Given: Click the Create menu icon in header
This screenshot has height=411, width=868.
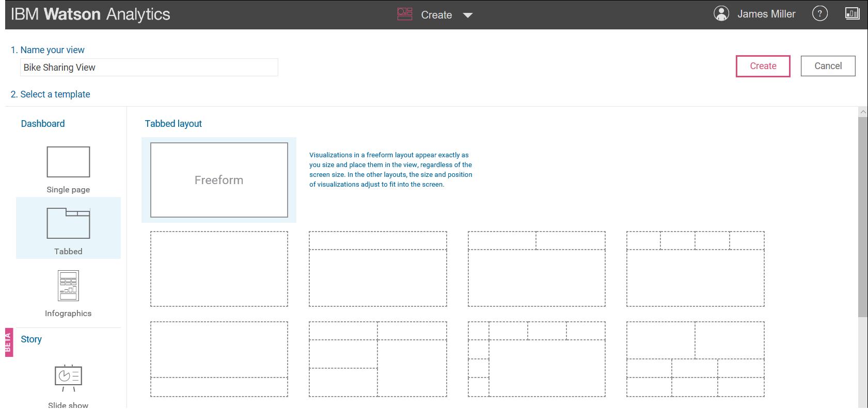Looking at the screenshot, I should pyautogui.click(x=405, y=14).
